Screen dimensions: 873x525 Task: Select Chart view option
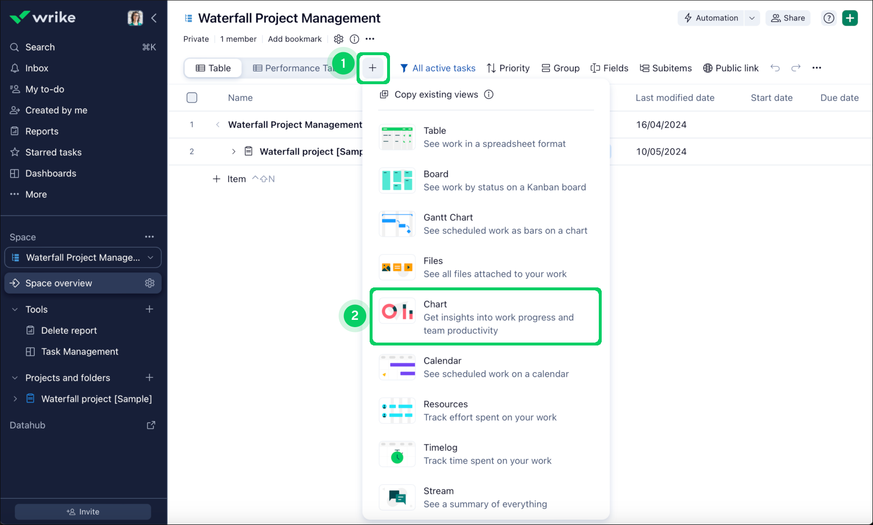pos(485,317)
